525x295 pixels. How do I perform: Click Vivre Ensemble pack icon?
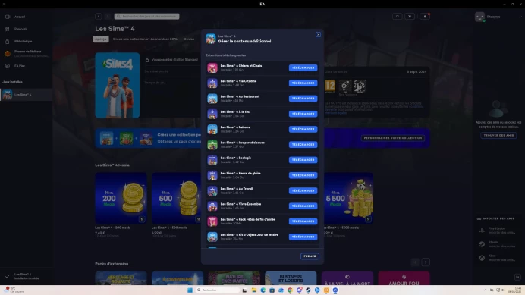212,206
